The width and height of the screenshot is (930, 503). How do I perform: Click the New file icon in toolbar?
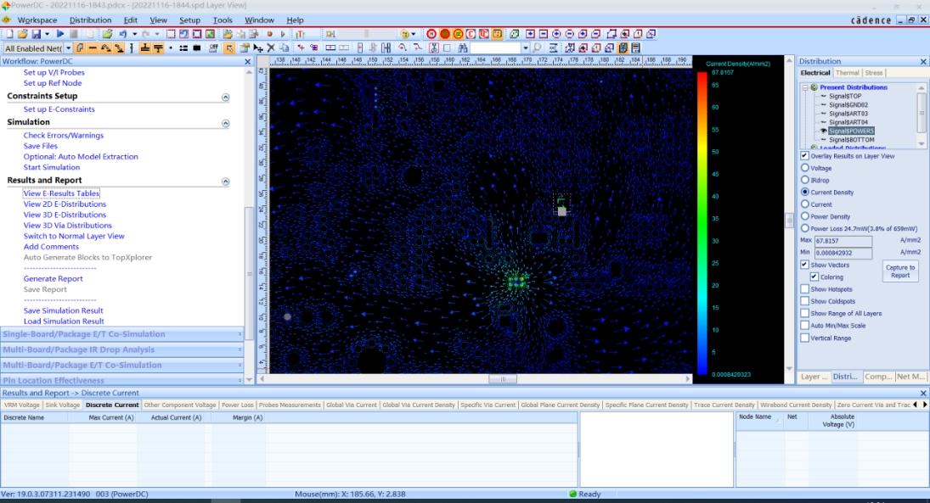tap(9, 34)
